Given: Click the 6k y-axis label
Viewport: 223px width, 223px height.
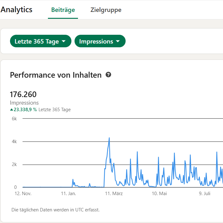Looking at the screenshot, I should tap(14, 119).
